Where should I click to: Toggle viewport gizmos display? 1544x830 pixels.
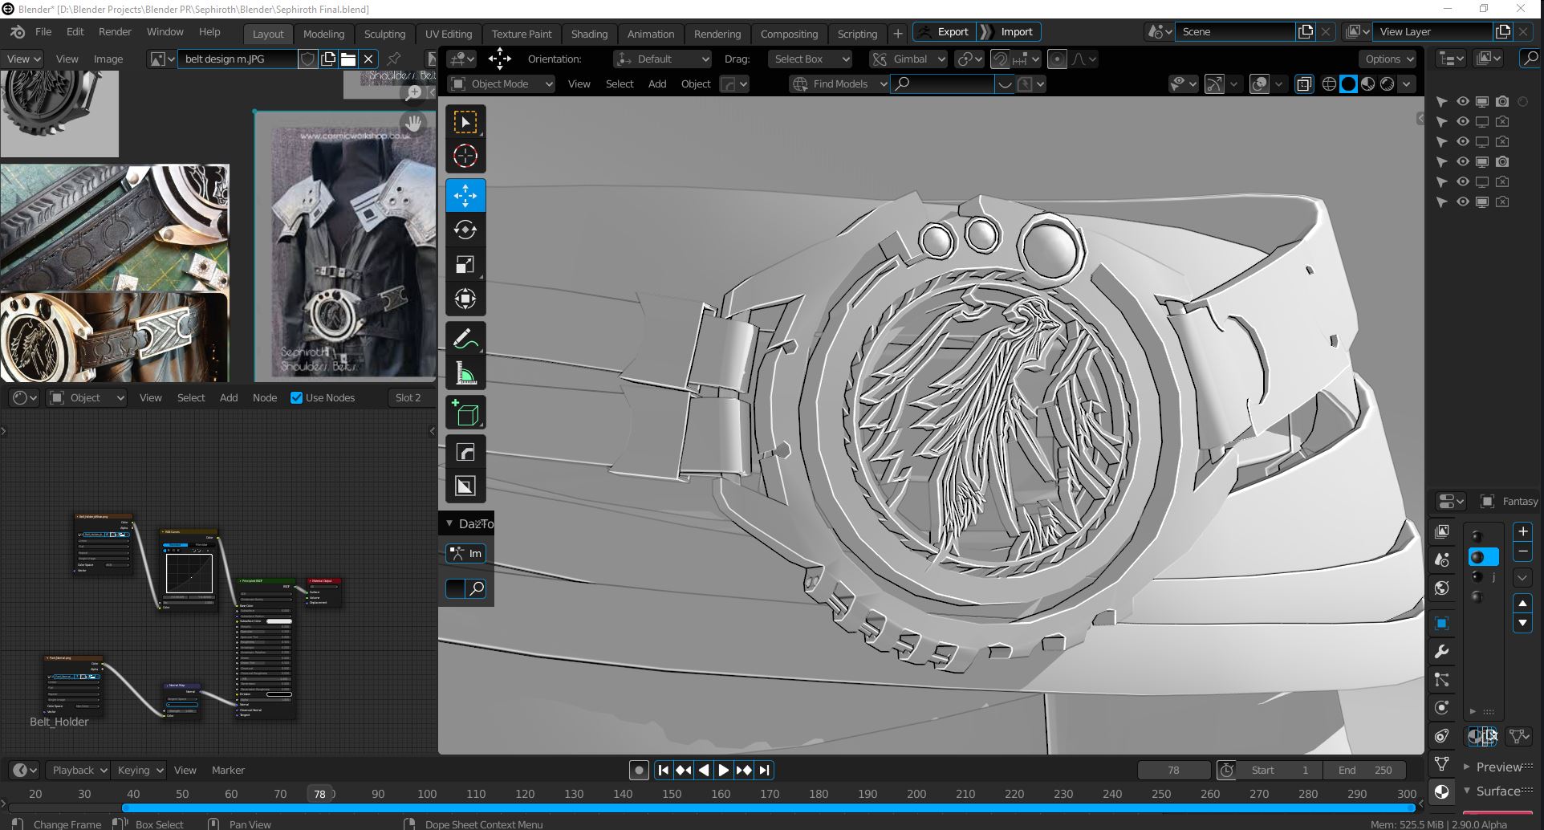pos(1215,83)
